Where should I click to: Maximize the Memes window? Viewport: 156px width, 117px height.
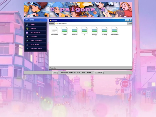point(128,20)
